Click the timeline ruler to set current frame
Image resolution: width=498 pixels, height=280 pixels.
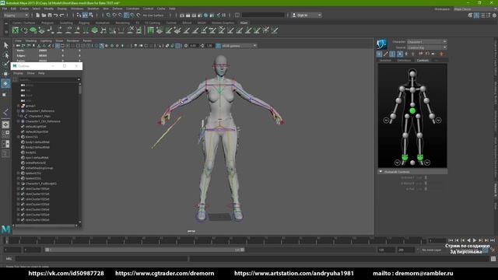(x=215, y=240)
